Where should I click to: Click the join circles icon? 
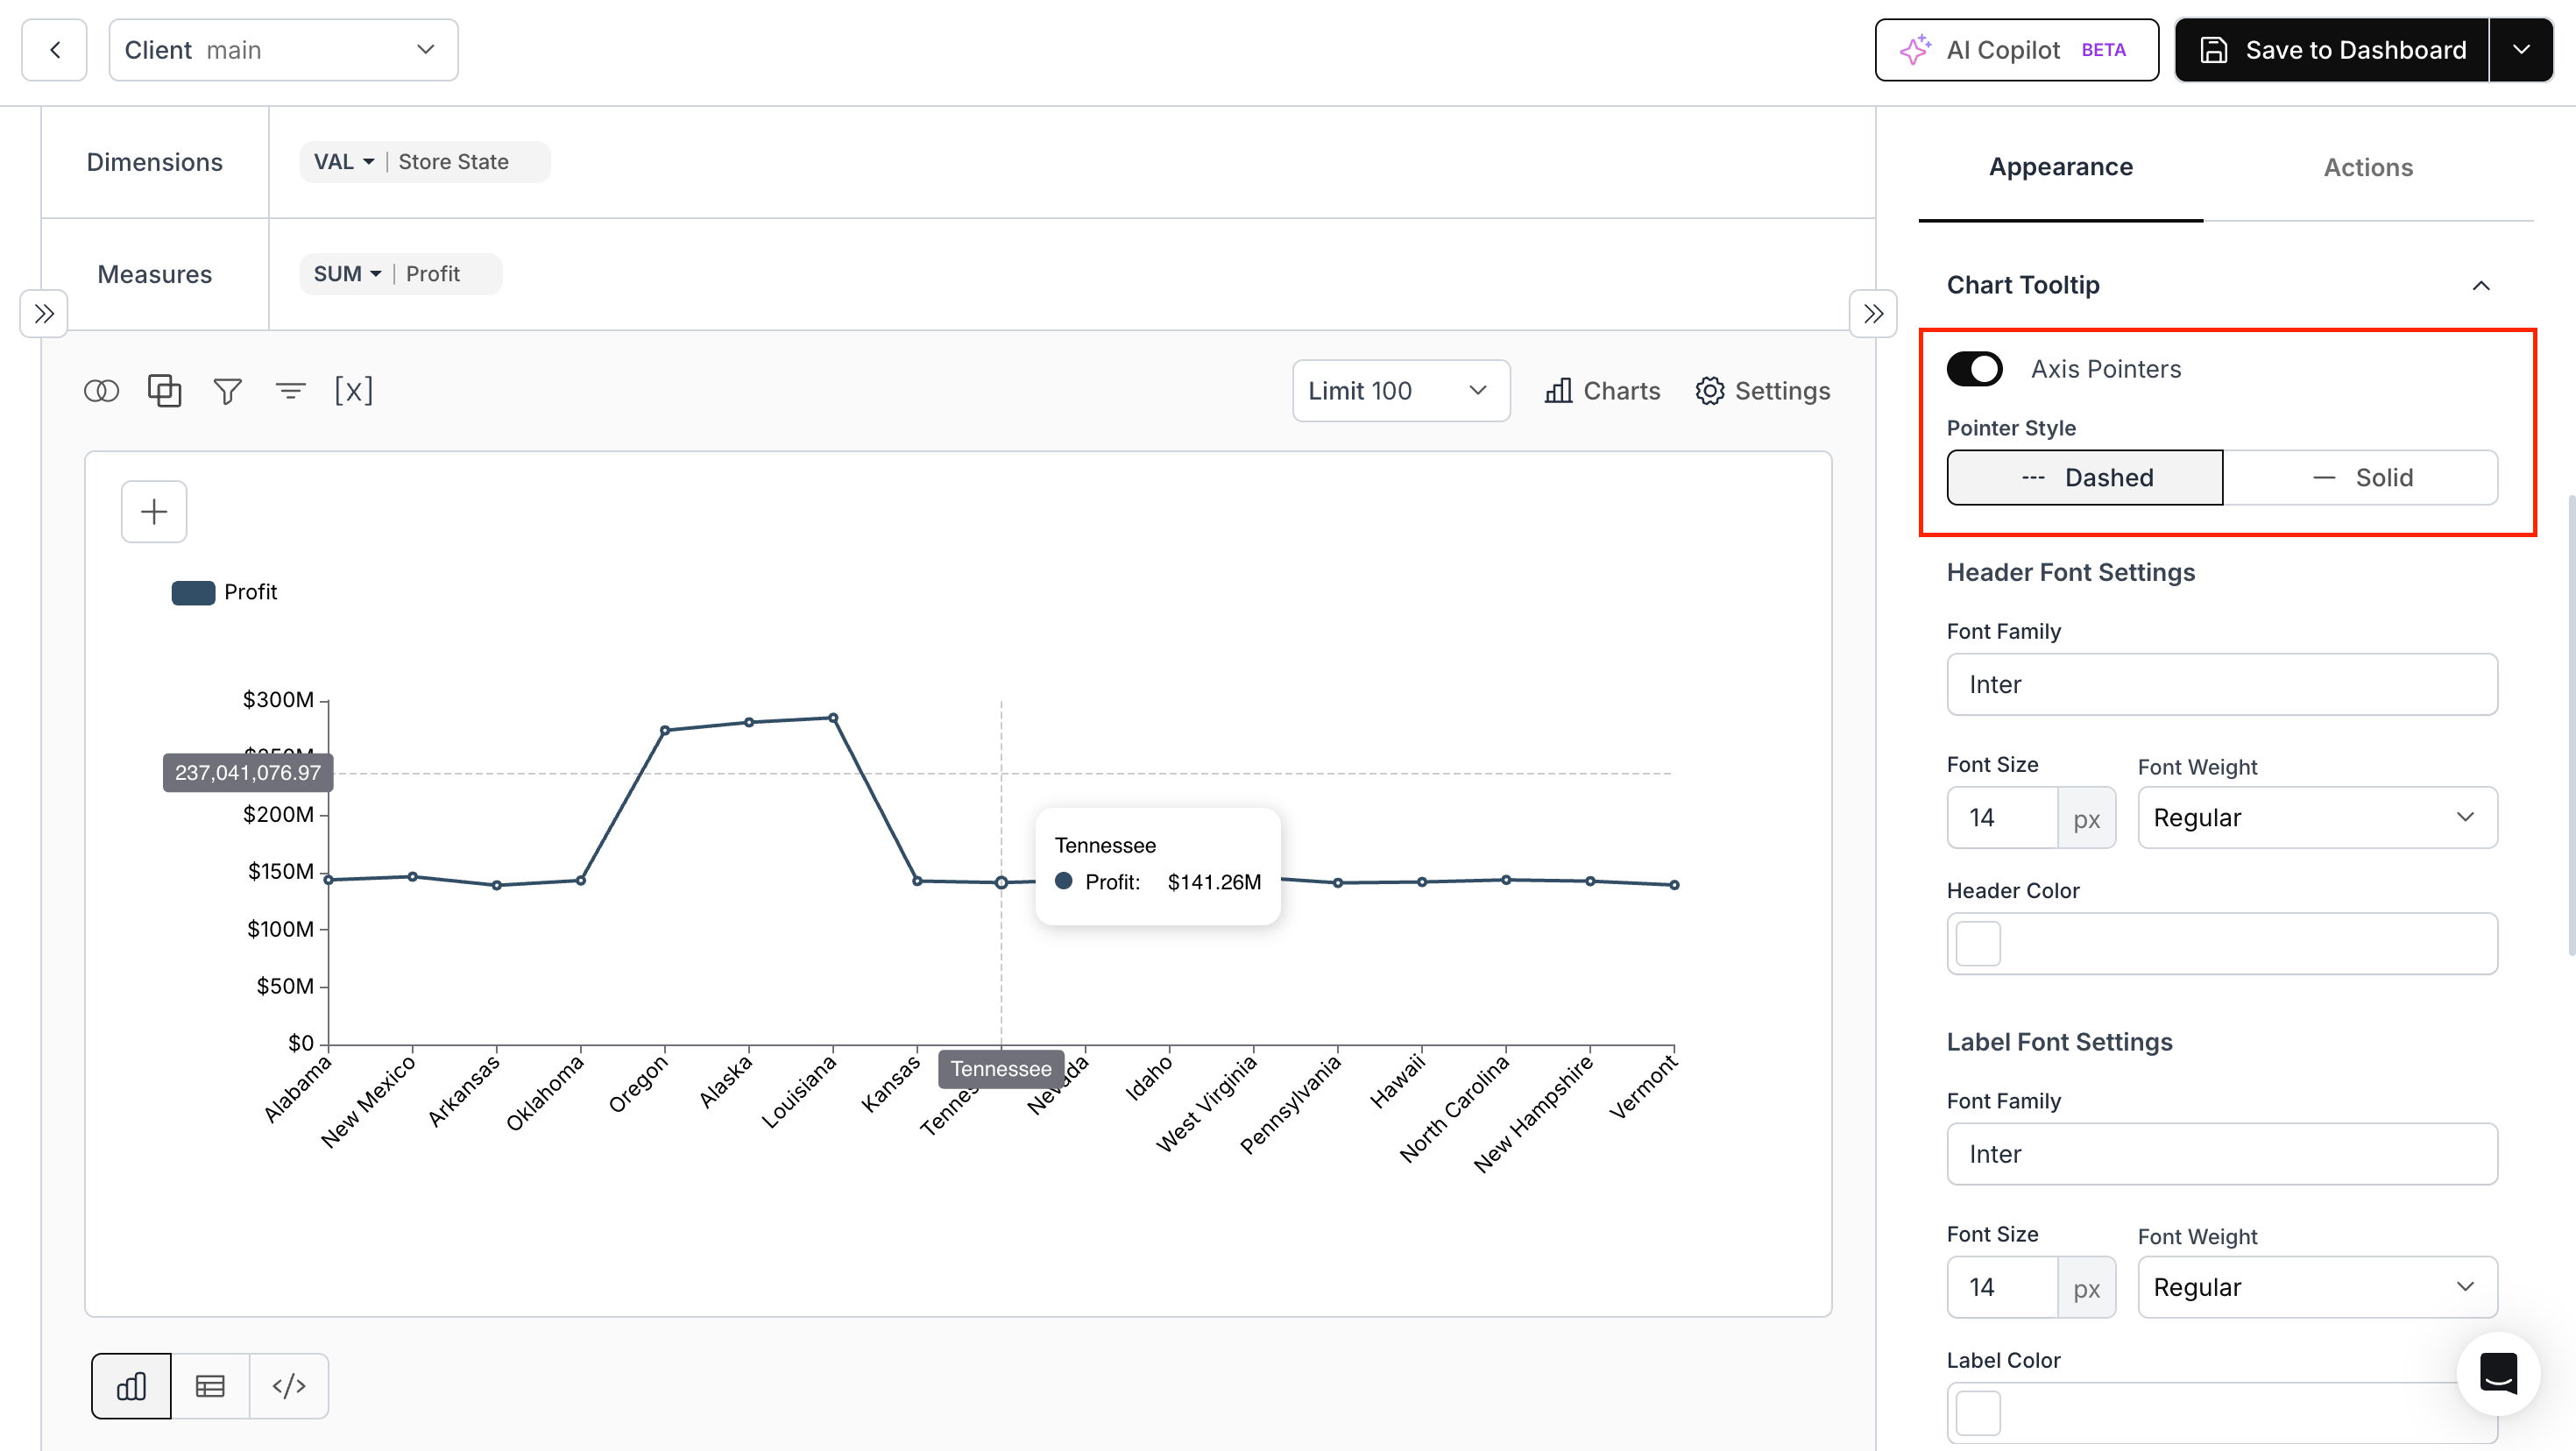101,391
